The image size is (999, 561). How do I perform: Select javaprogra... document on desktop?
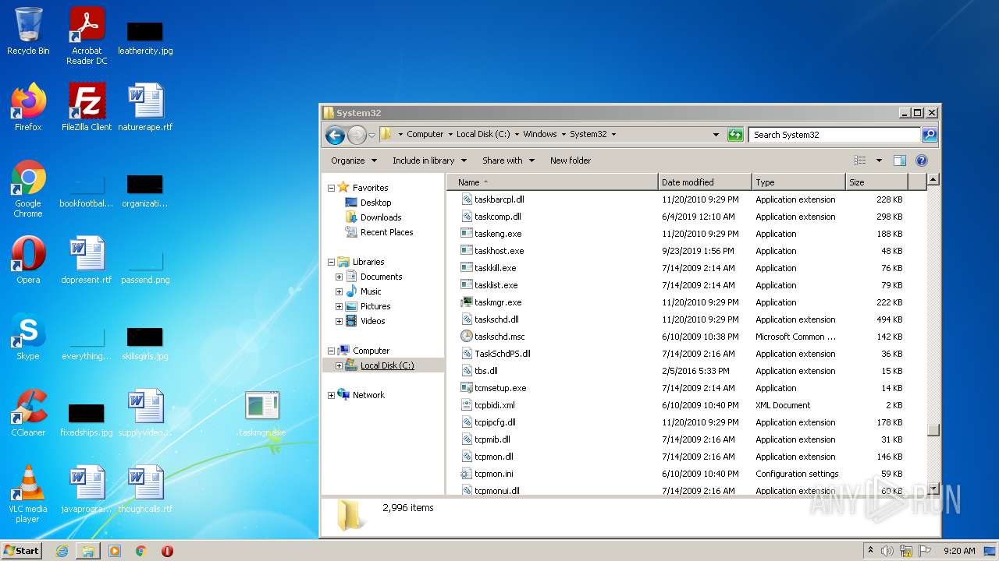pos(87,489)
